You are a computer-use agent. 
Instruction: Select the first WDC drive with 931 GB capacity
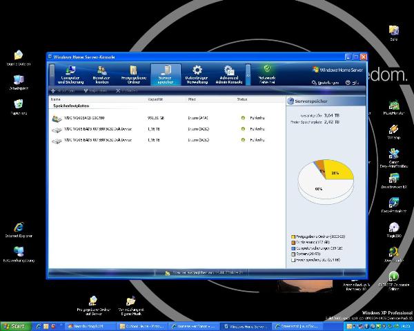coord(166,118)
